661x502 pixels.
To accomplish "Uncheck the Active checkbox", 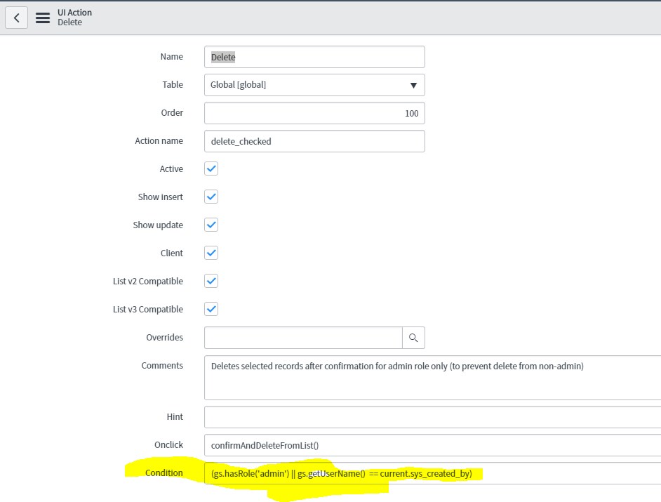I will click(x=211, y=169).
